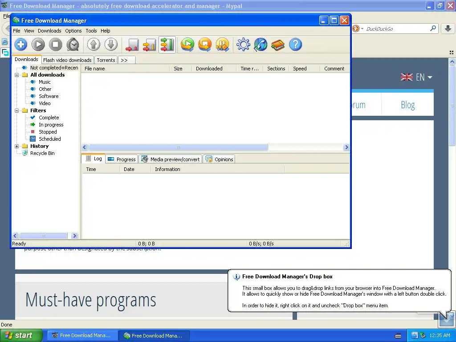Select the Other category
Viewport: 456px width, 342px height.
(45, 89)
